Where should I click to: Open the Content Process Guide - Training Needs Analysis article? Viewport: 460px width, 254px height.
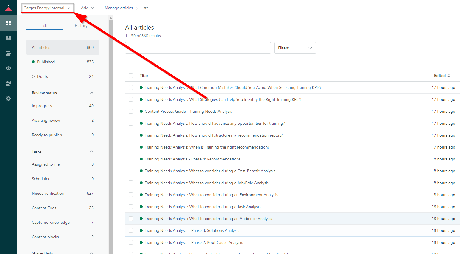coord(188,111)
